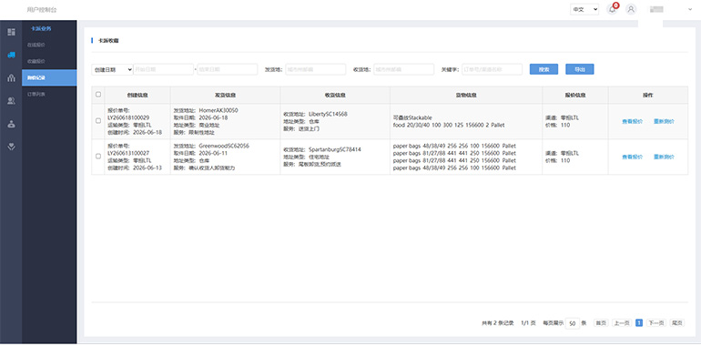Open the notification bell with red badge
Screen dimensions: 701x346
coord(613,9)
